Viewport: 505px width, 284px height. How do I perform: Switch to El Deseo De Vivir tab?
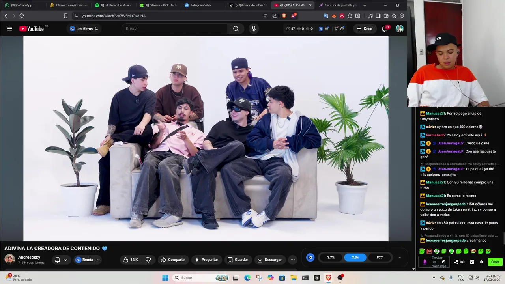click(113, 5)
